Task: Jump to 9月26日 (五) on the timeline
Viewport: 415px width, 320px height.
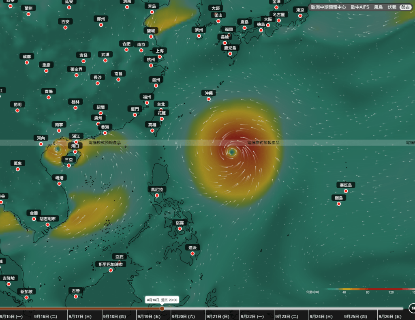Action: click(x=390, y=316)
